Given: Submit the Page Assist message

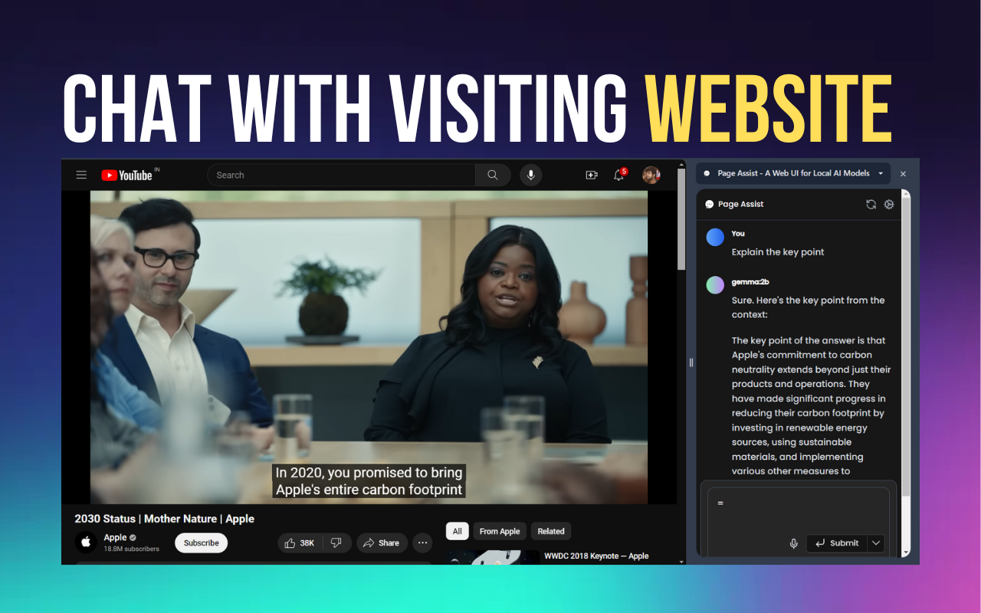Looking at the screenshot, I should [x=837, y=543].
